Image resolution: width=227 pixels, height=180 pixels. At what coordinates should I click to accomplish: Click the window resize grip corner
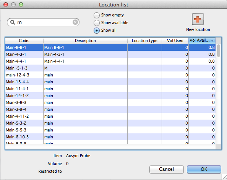(224, 177)
